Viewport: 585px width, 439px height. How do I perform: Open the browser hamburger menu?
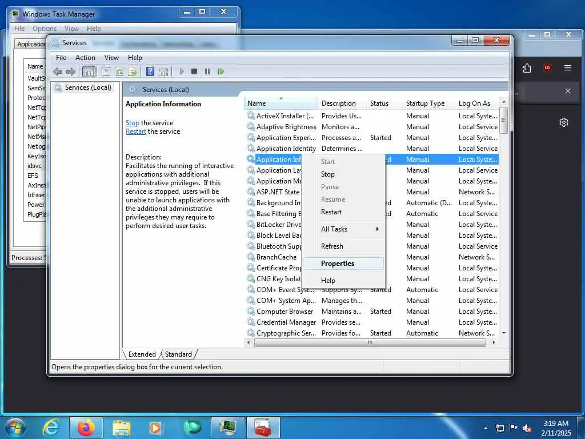[567, 68]
